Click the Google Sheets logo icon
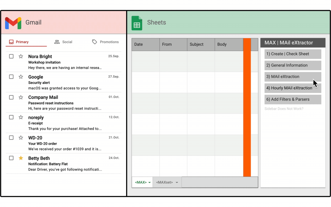 137,23
